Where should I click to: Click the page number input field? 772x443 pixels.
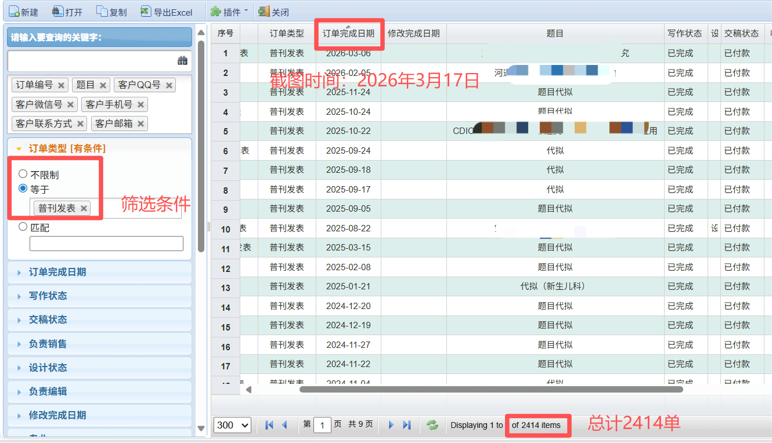[x=322, y=425]
